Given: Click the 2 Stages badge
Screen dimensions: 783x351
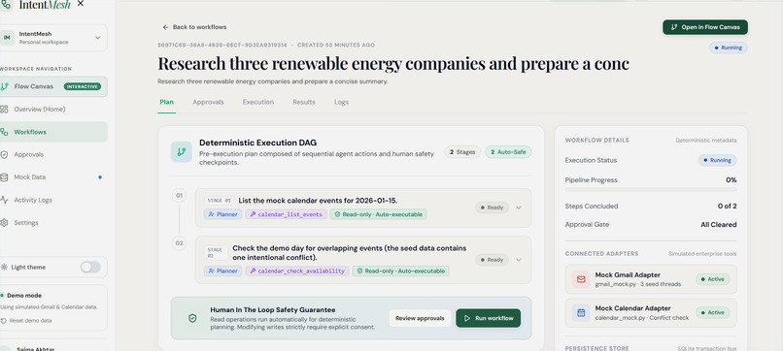Looking at the screenshot, I should click(x=462, y=152).
